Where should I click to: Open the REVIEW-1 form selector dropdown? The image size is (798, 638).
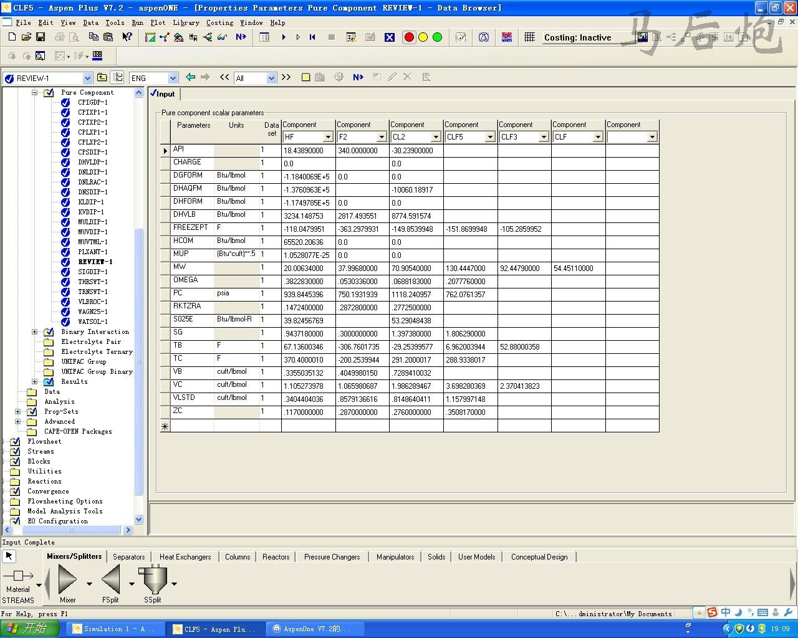click(x=87, y=78)
